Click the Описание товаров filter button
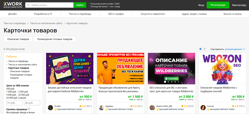Viewport: 249px width, 114px height. click(x=18, y=39)
